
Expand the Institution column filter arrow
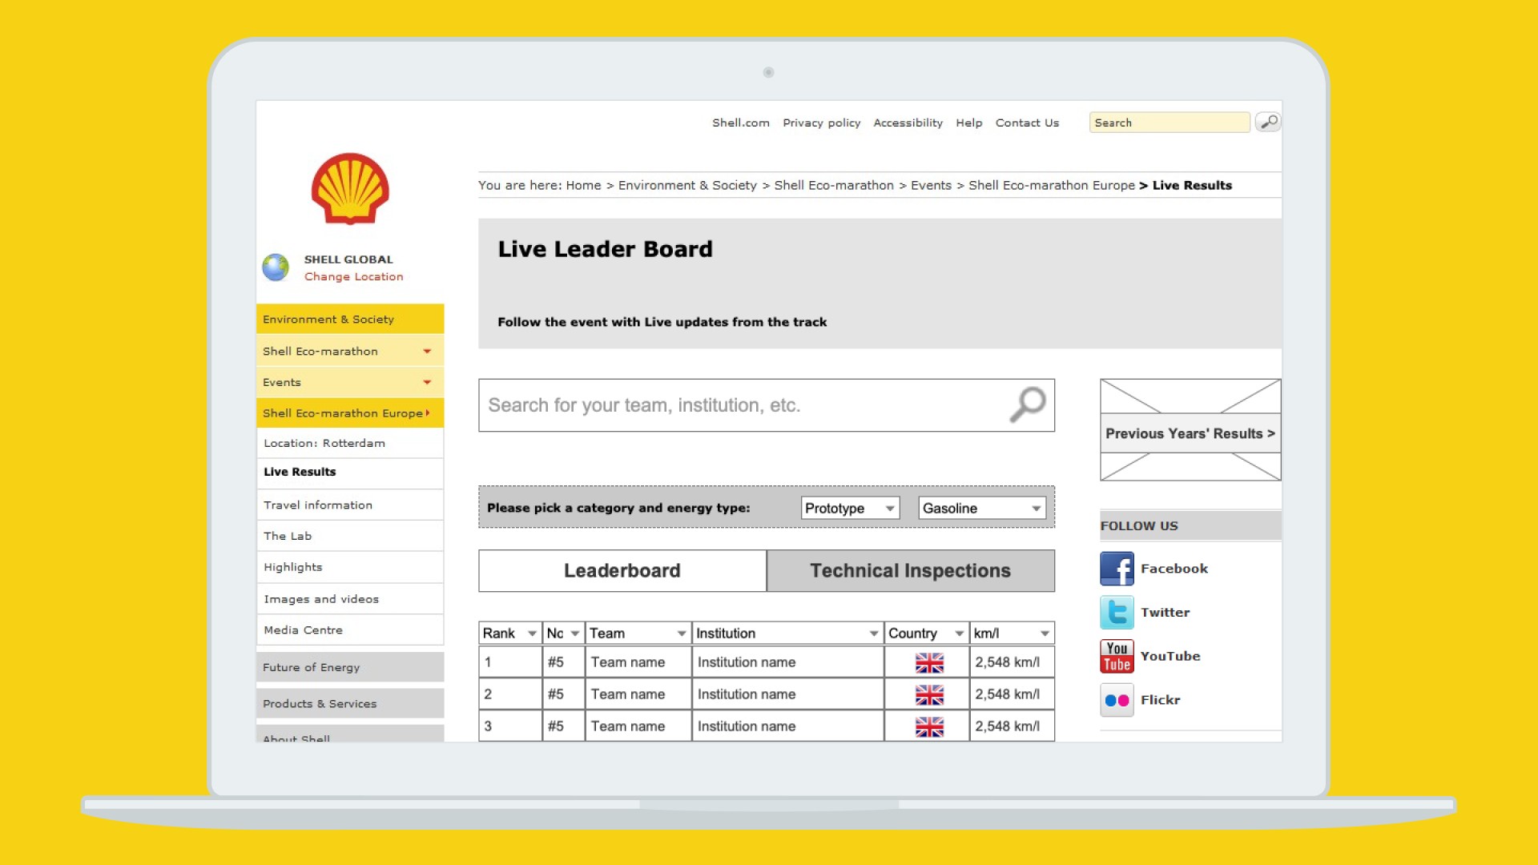873,634
